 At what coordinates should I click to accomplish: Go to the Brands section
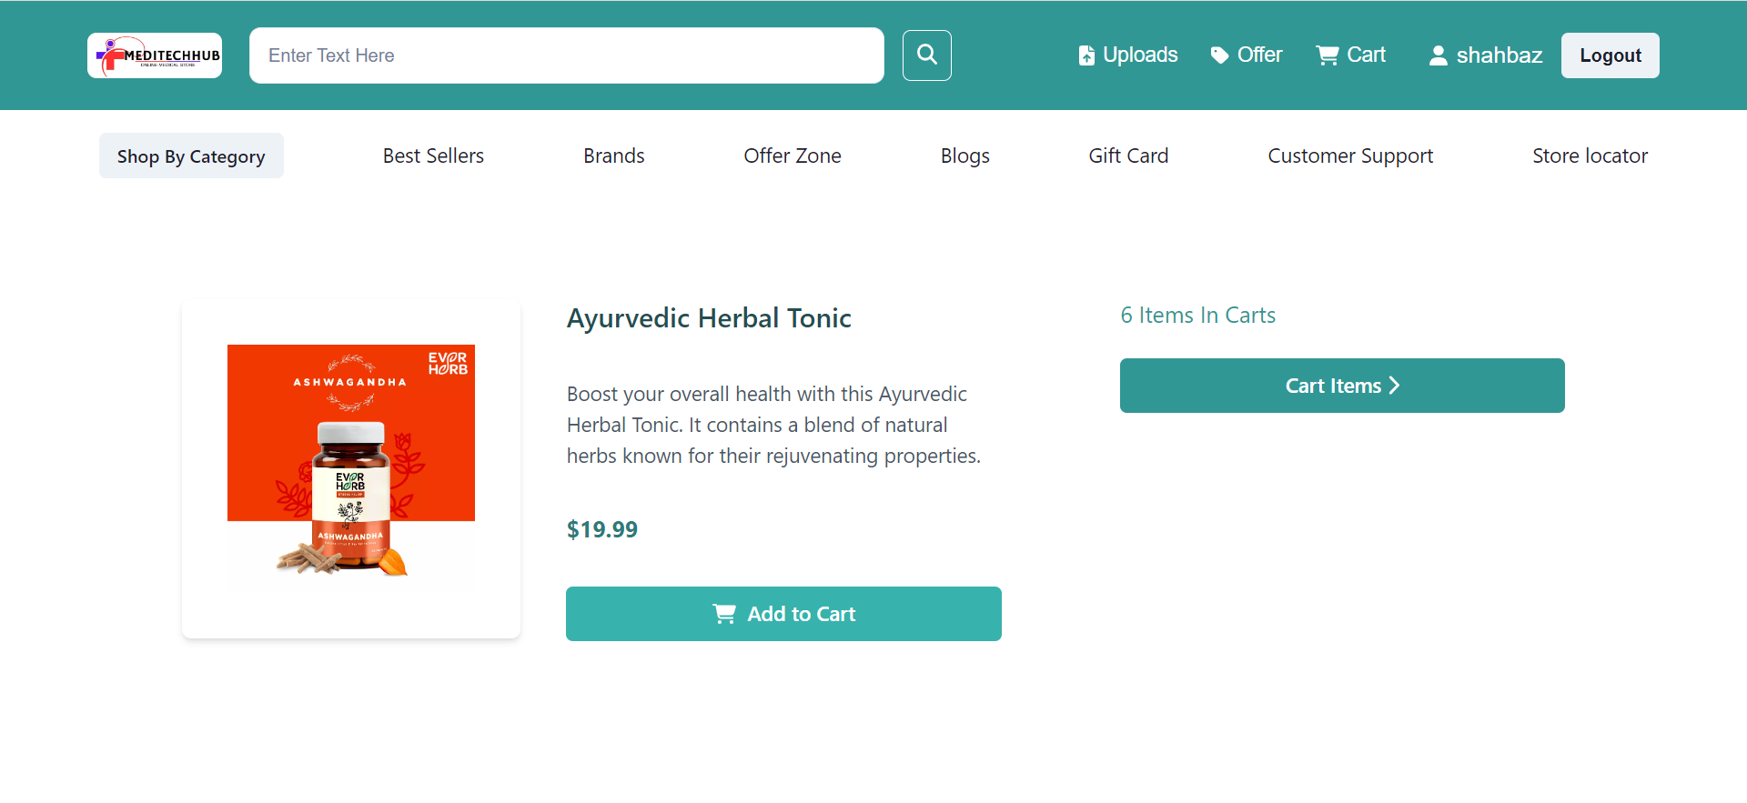pyautogui.click(x=613, y=156)
